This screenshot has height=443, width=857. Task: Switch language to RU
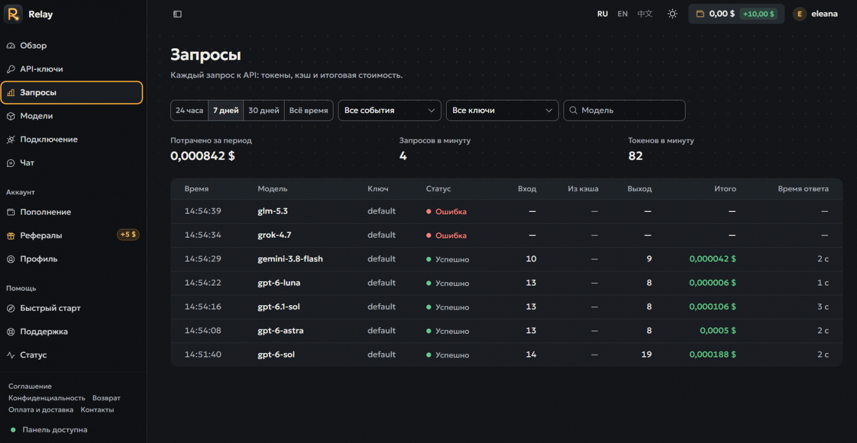coord(603,14)
